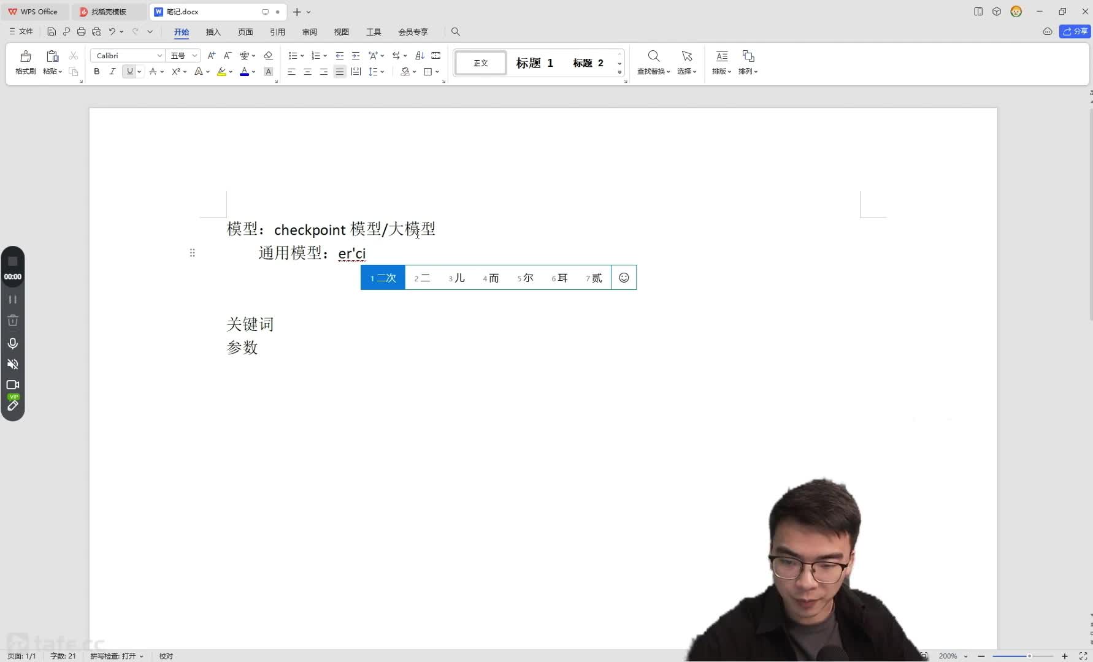This screenshot has width=1093, height=662.
Task: Click 校对 in status bar
Action: coord(166,656)
